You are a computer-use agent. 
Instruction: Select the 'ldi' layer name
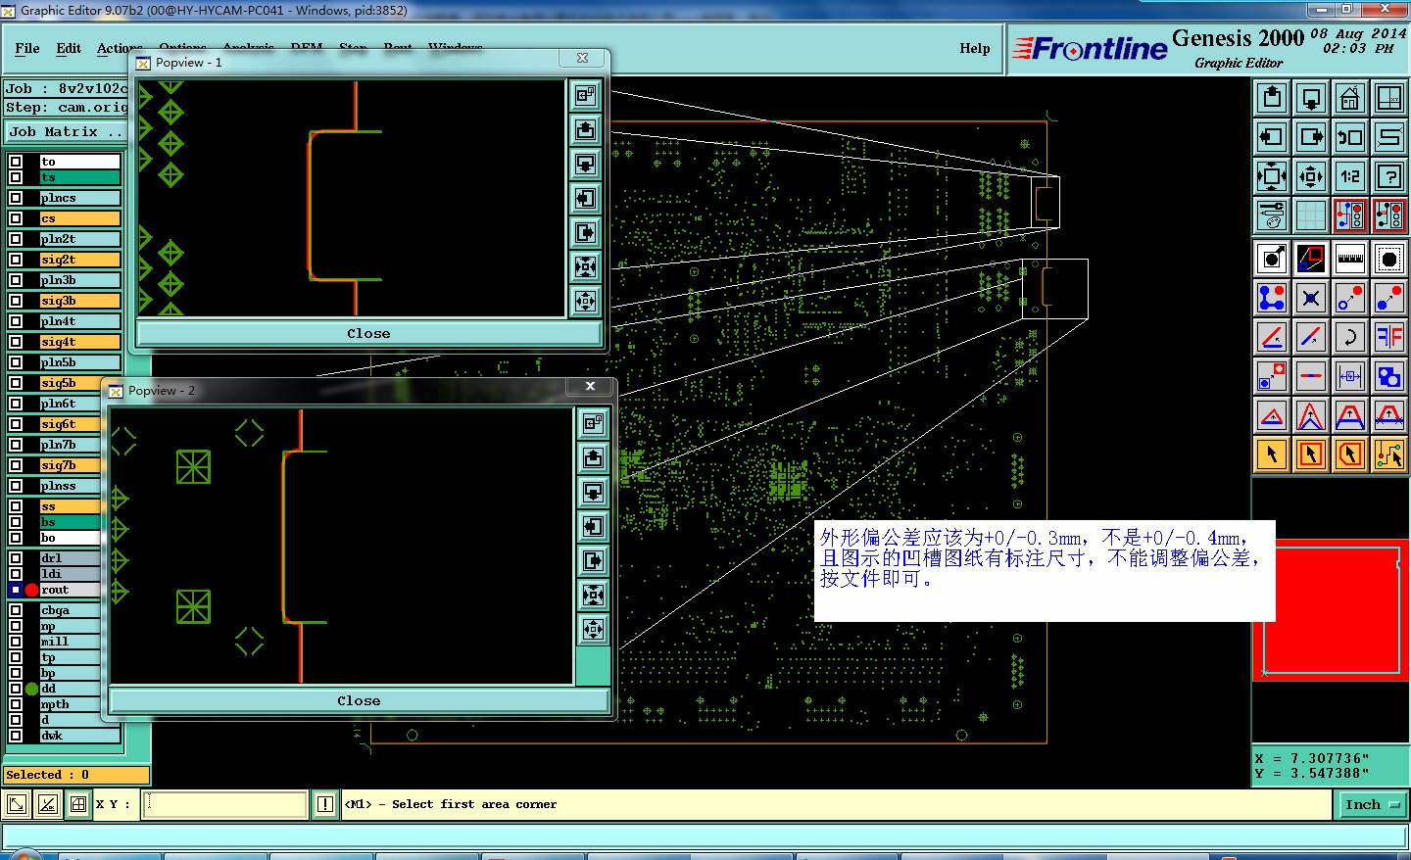click(71, 574)
